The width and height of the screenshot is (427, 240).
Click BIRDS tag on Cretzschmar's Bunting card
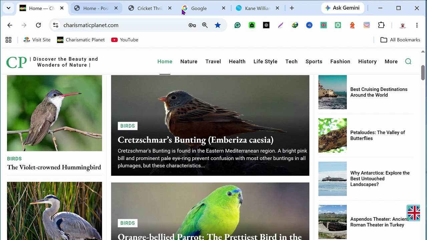[127, 126]
